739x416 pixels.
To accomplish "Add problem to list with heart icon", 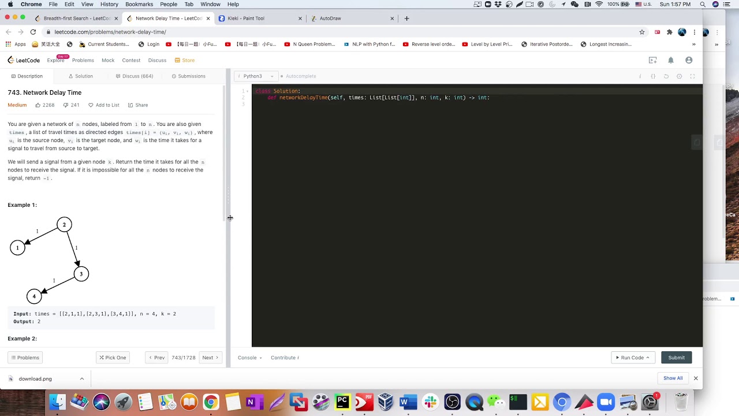I will pos(103,105).
